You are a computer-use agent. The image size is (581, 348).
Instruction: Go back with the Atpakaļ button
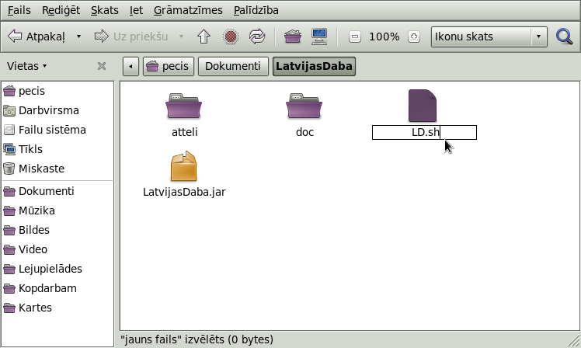pos(37,37)
